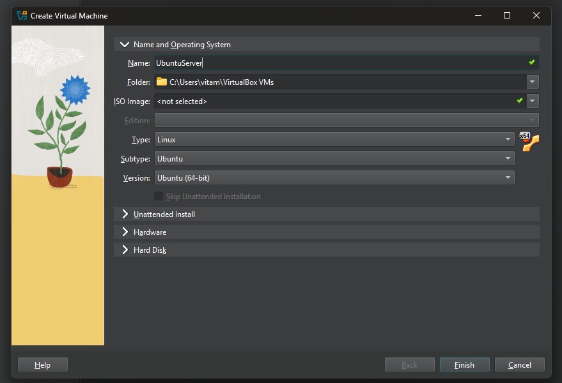Image resolution: width=562 pixels, height=383 pixels.
Task: Open the ISO Image dropdown arrow
Action: point(533,101)
